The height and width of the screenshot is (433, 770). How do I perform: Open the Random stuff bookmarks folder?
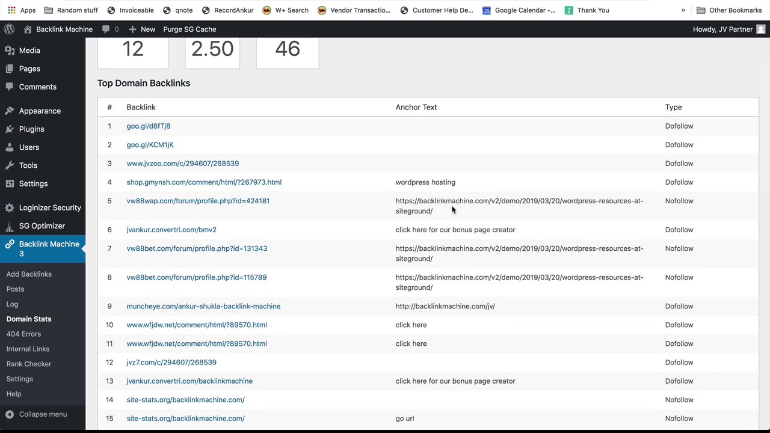coord(71,10)
